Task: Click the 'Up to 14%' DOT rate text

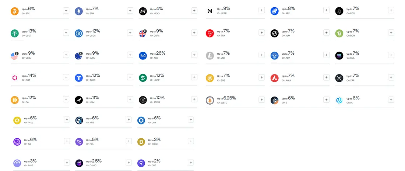Action: click(29, 76)
